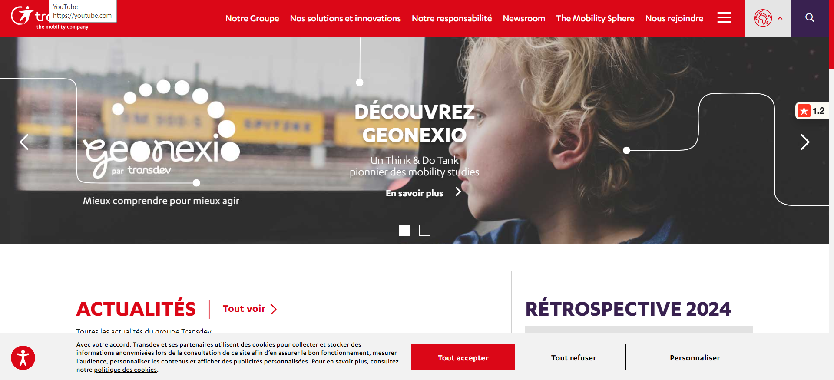Click the Tout accepter cookies button
Image resolution: width=834 pixels, height=380 pixels.
pyautogui.click(x=463, y=357)
